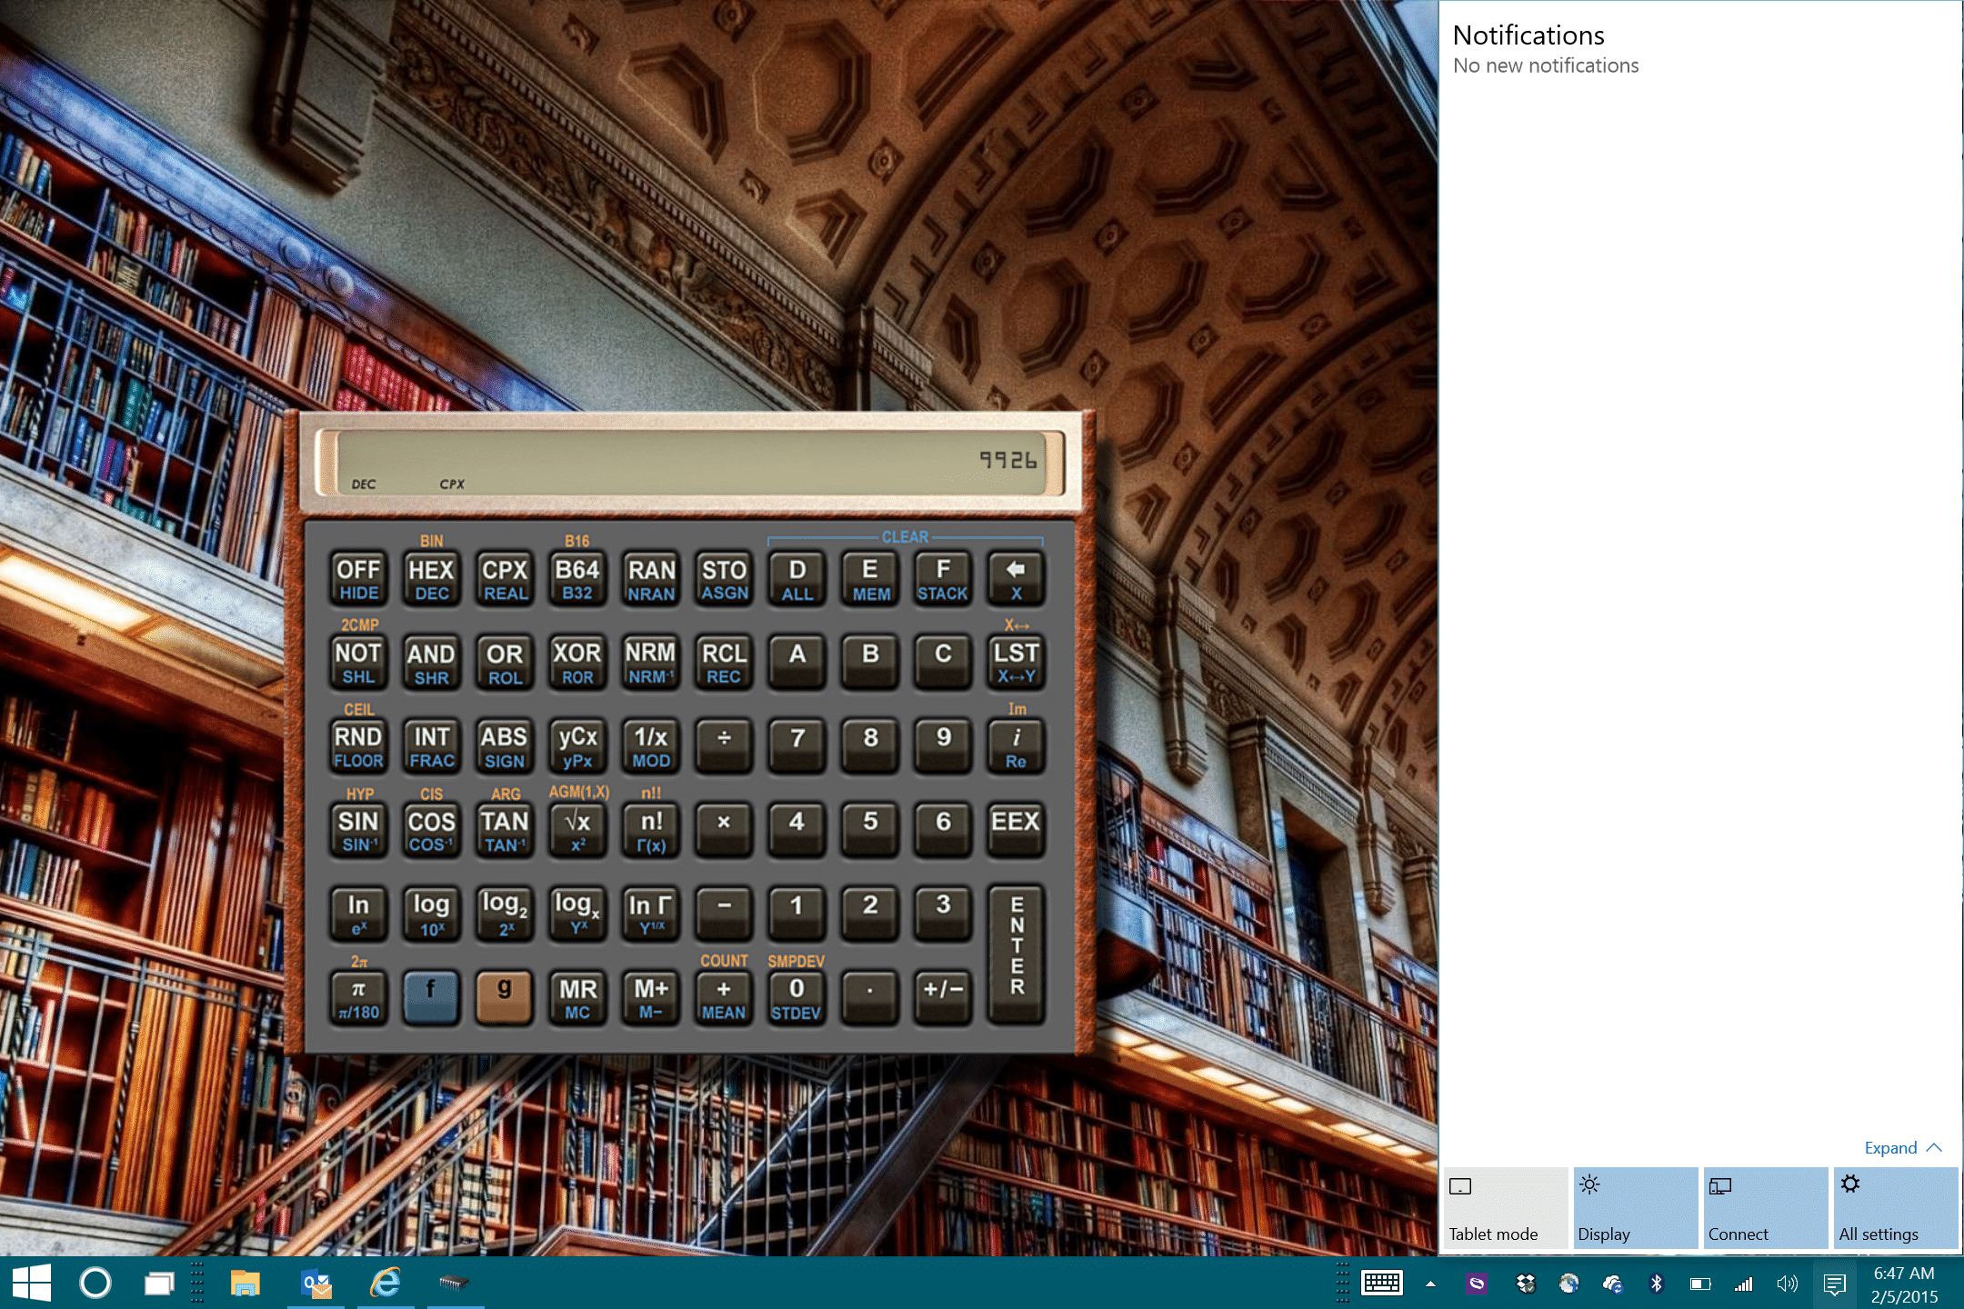
Task: Toggle the Tablet mode quick action
Action: [x=1505, y=1208]
